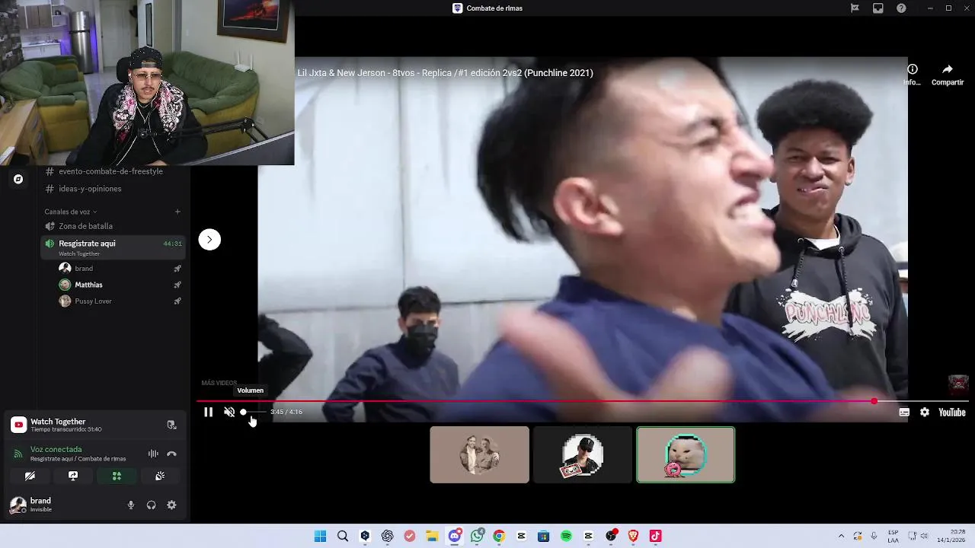Select Resgistrate aqui voice channel
This screenshot has width=975, height=548.
click(113, 247)
